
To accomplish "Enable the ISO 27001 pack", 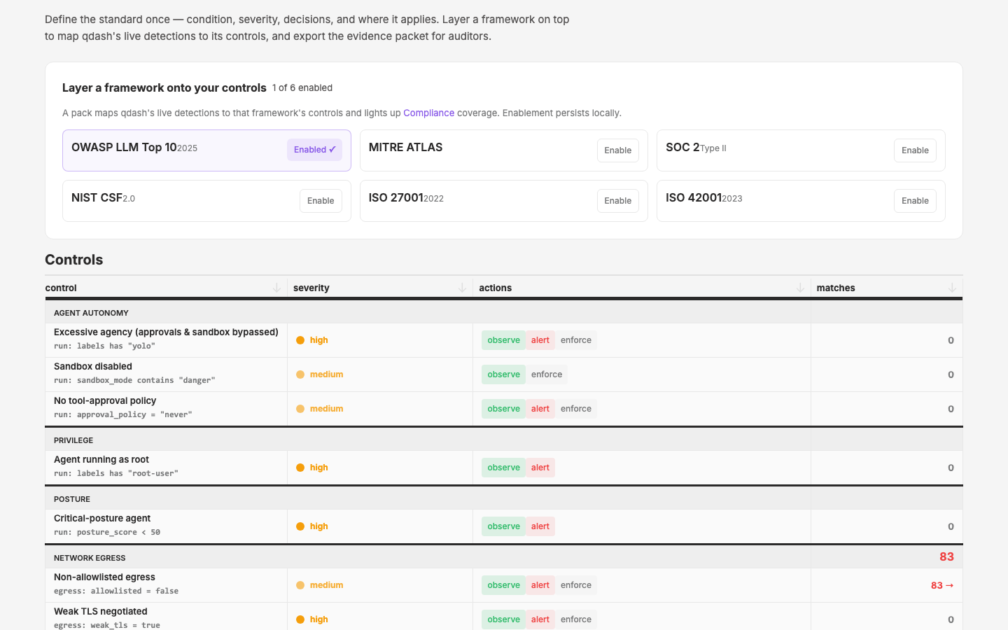I will coord(617,201).
